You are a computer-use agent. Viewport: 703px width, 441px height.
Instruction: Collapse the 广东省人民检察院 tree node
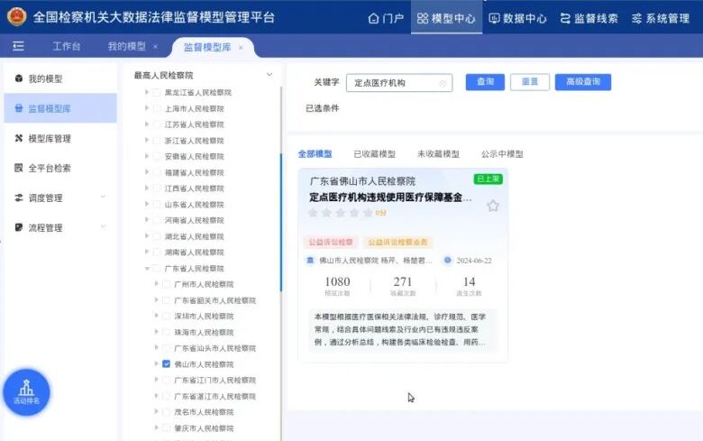(x=147, y=268)
